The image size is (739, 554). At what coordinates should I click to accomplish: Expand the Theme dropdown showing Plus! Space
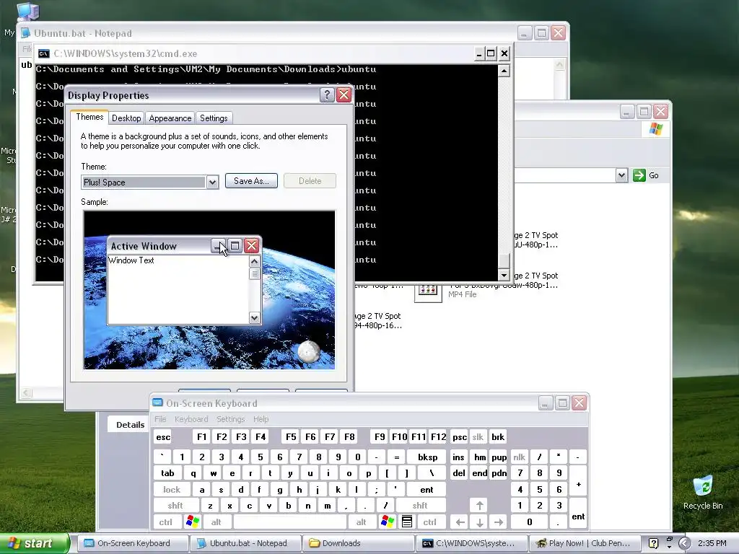point(213,183)
